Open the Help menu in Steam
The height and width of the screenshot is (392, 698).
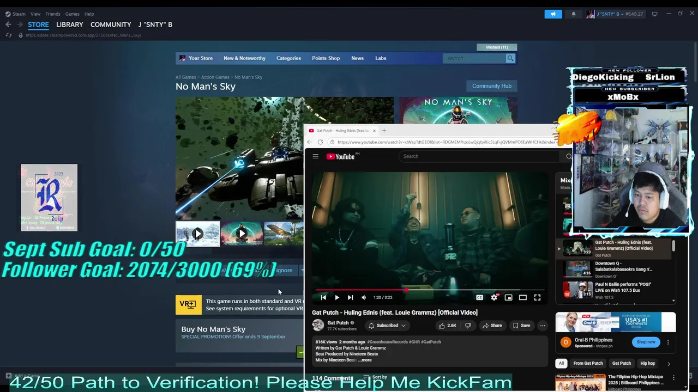tap(89, 14)
